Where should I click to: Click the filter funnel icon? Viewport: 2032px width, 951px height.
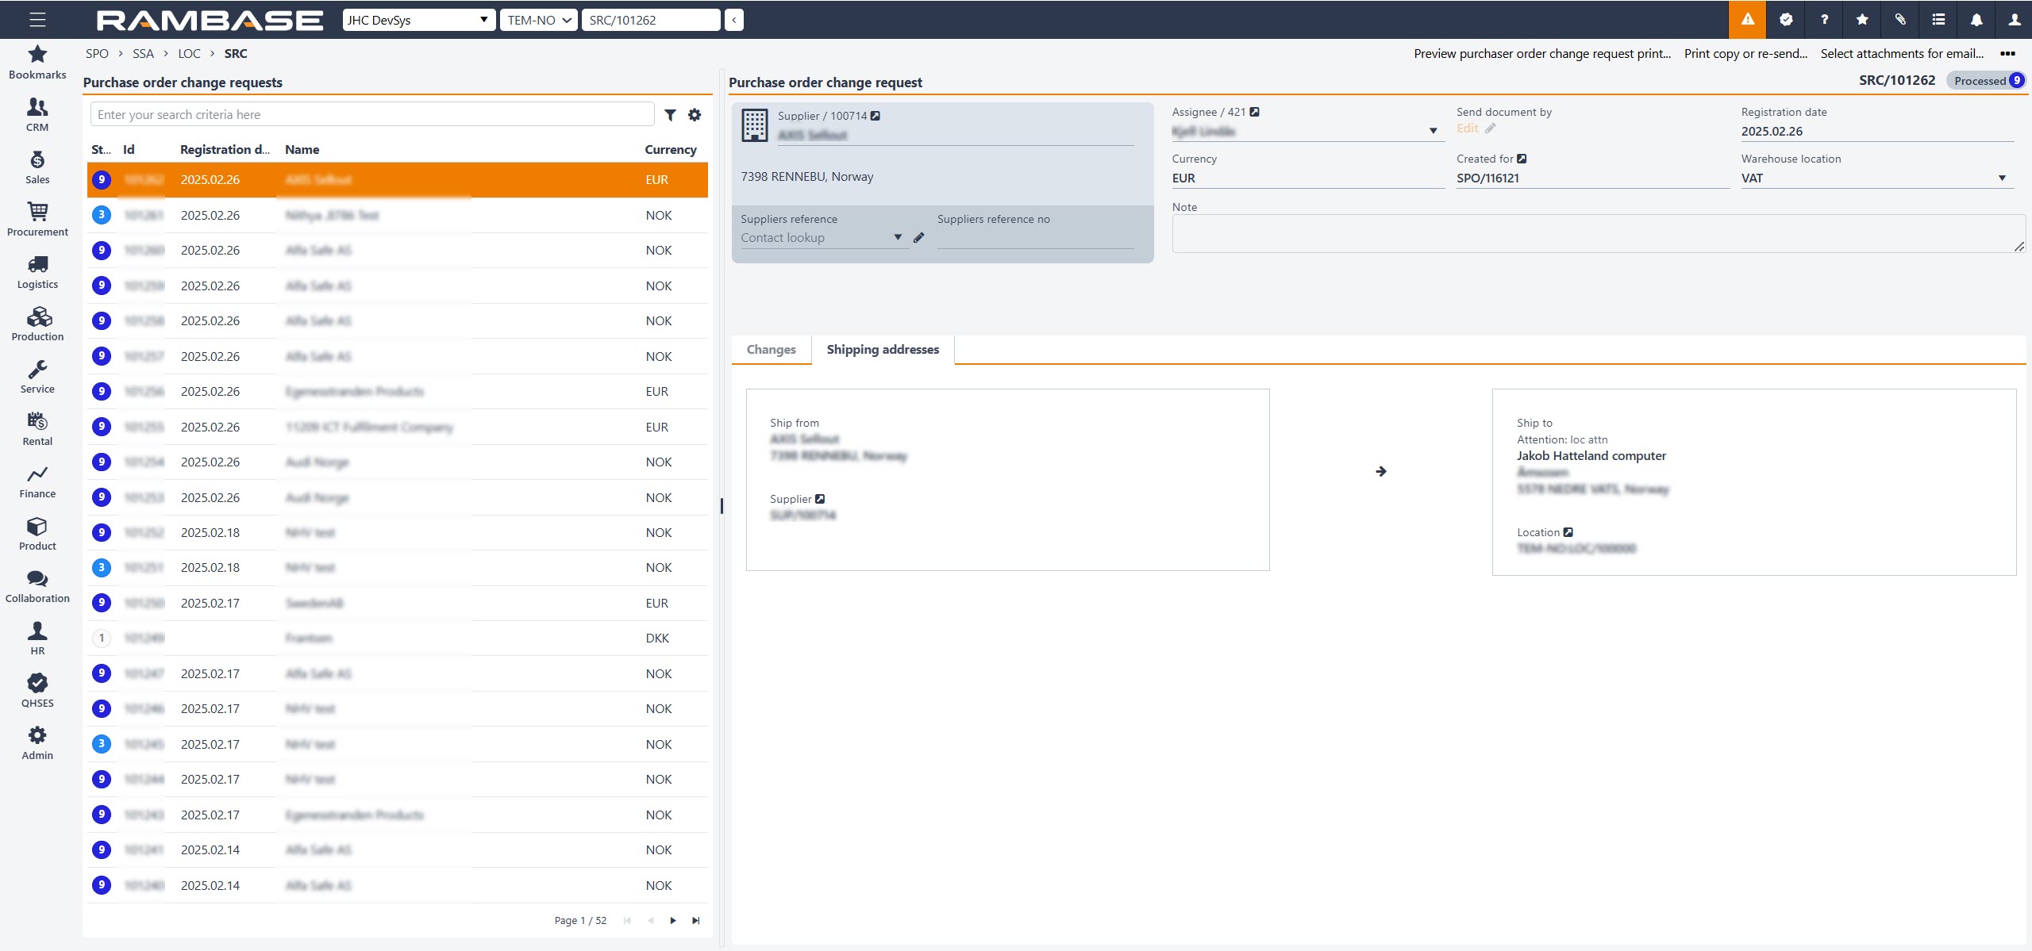tap(670, 115)
